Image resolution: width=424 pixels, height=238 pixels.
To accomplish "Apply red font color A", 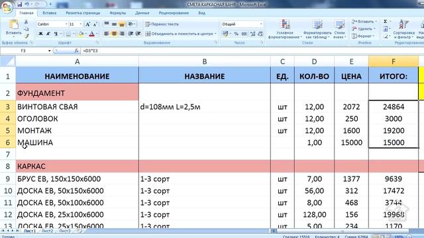I will tap(91, 34).
